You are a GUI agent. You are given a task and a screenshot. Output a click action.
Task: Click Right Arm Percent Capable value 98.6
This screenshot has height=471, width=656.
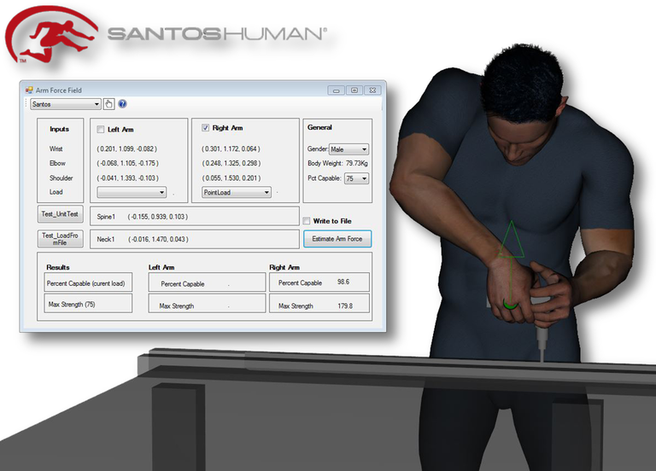[x=343, y=282]
